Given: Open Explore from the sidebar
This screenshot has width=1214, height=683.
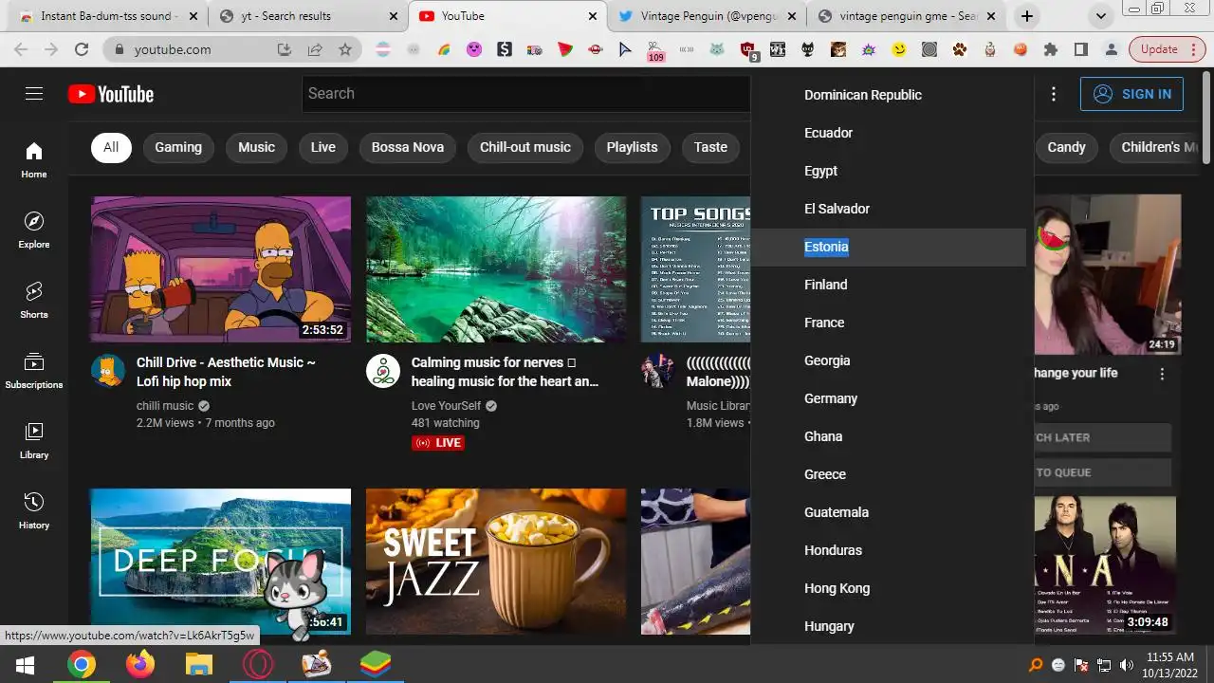Looking at the screenshot, I should pyautogui.click(x=34, y=231).
